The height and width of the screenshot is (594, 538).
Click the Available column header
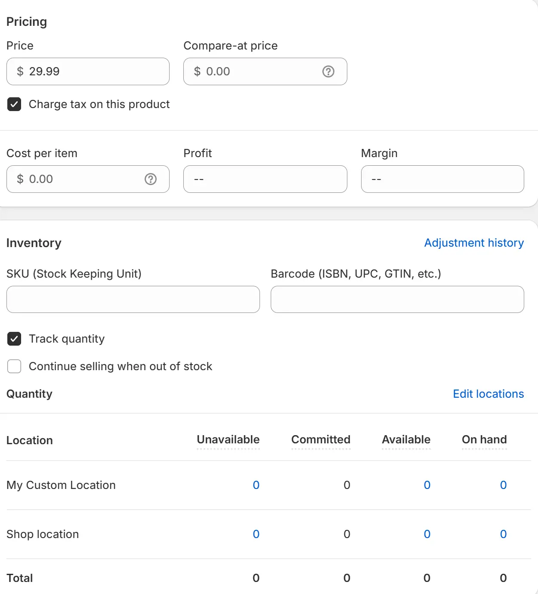point(406,439)
